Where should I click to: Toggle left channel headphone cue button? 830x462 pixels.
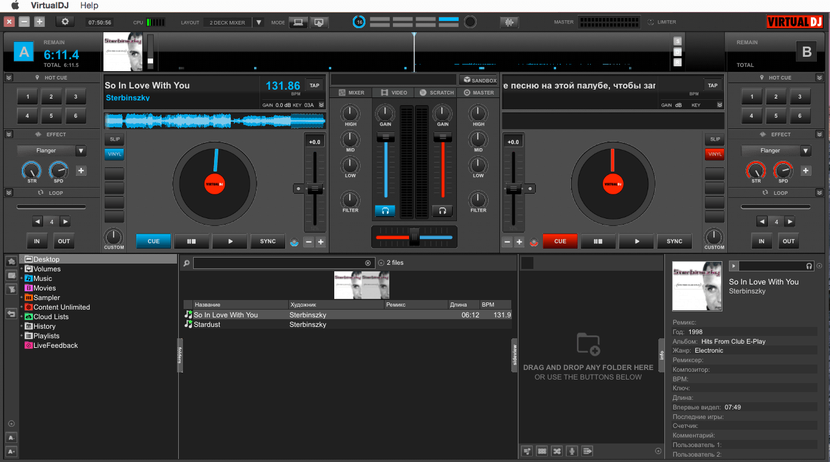(385, 210)
